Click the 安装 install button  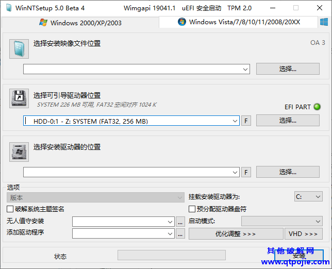(x=299, y=256)
